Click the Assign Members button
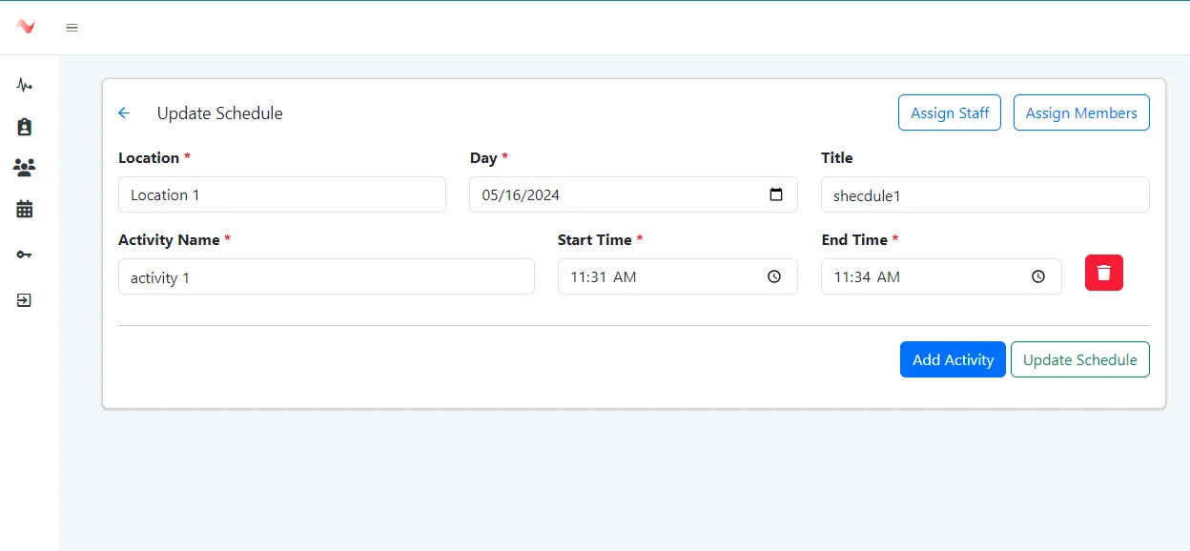The width and height of the screenshot is (1190, 551). [x=1080, y=112]
